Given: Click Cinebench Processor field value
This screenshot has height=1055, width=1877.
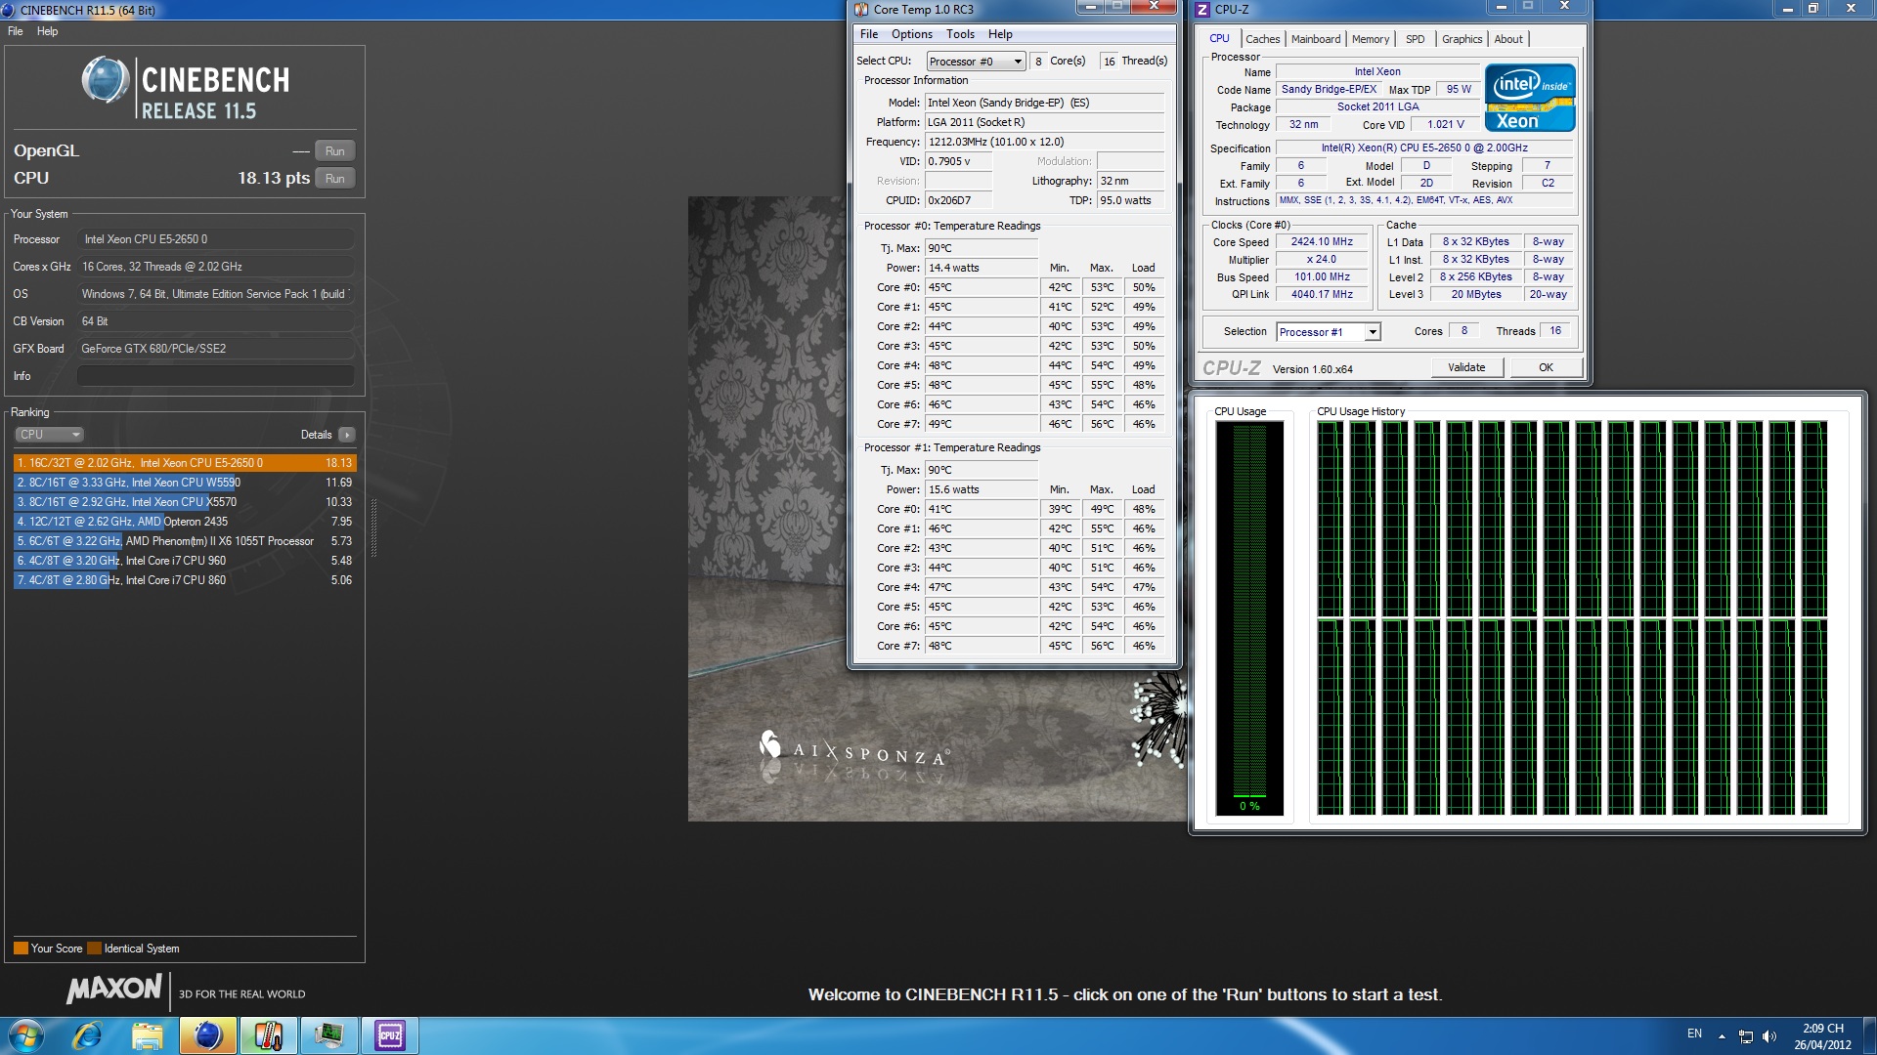Looking at the screenshot, I should pyautogui.click(x=215, y=239).
